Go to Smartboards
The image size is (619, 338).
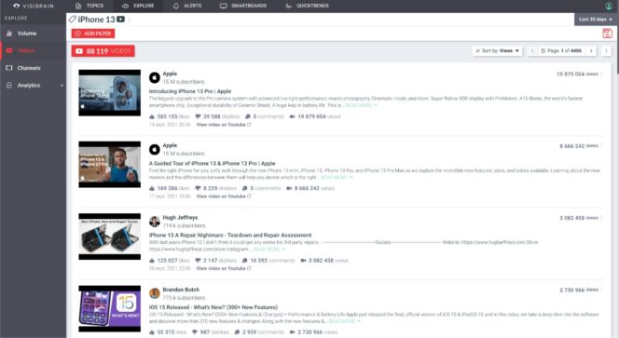[x=243, y=6]
